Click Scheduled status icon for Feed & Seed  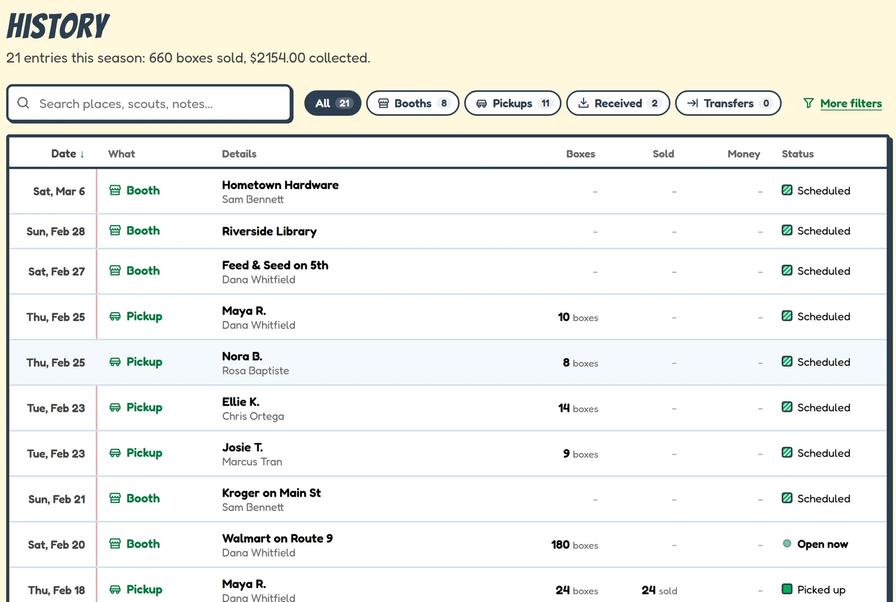click(x=787, y=271)
